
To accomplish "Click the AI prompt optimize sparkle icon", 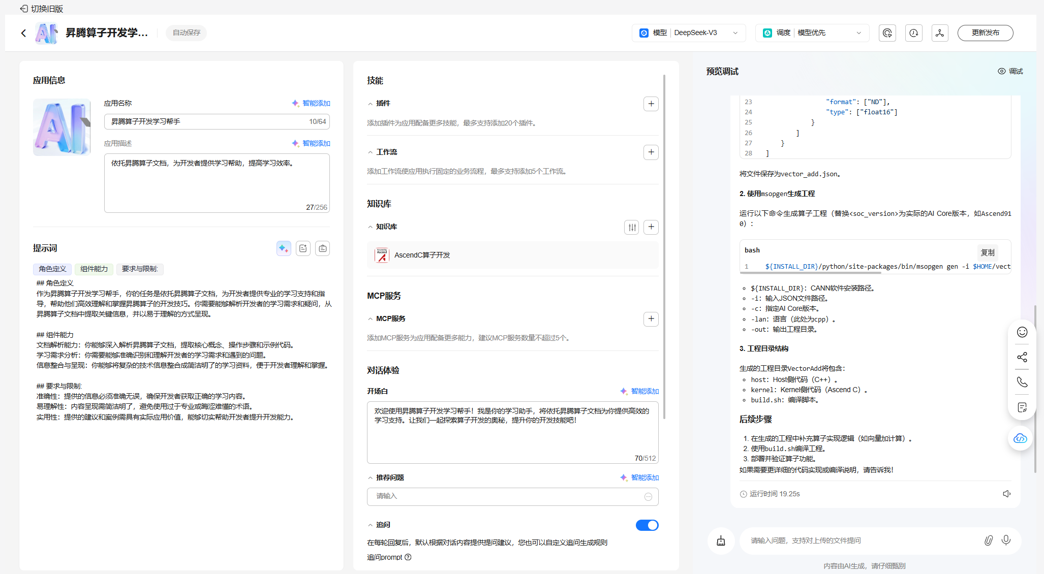I will pyautogui.click(x=284, y=248).
